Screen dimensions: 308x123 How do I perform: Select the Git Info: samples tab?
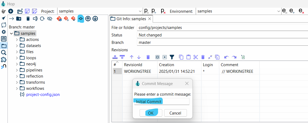(129, 19)
